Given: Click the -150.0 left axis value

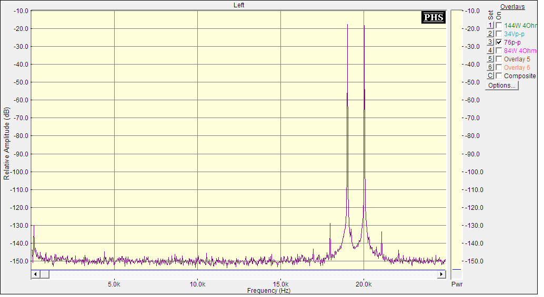Looking at the screenshot, I should (19, 261).
